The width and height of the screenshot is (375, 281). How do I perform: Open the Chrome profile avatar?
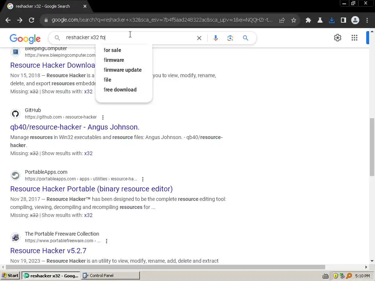pyautogui.click(x=355, y=20)
